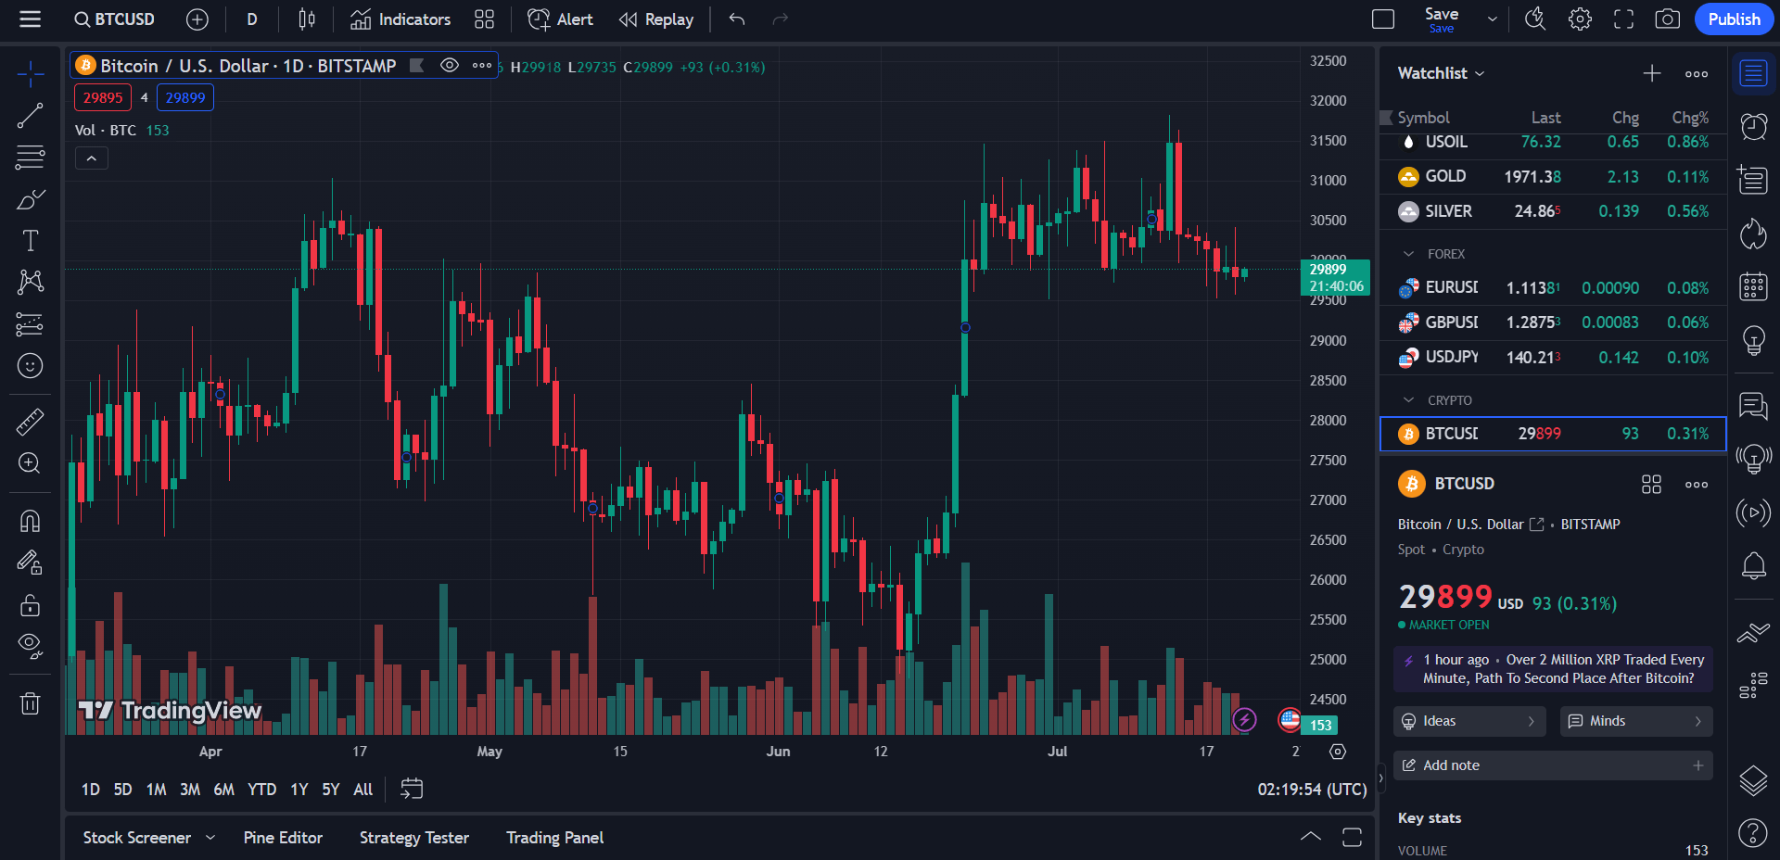Open the ruler measure tool
Screen dimensions: 1780x860
pyautogui.click(x=30, y=422)
